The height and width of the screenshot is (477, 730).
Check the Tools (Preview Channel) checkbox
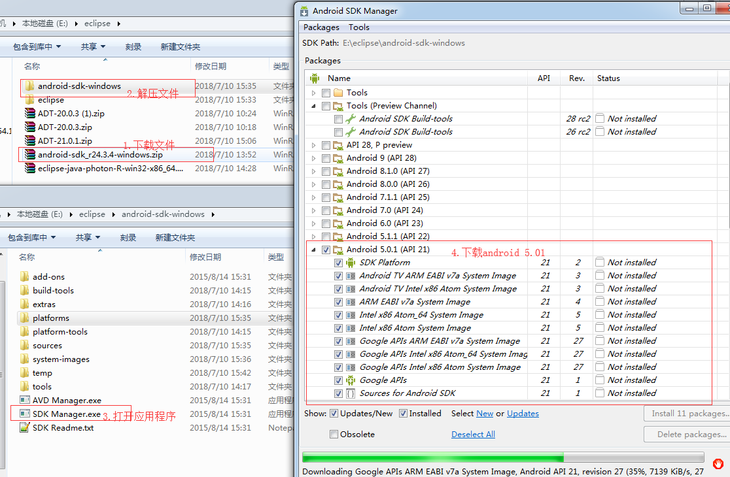pyautogui.click(x=326, y=106)
